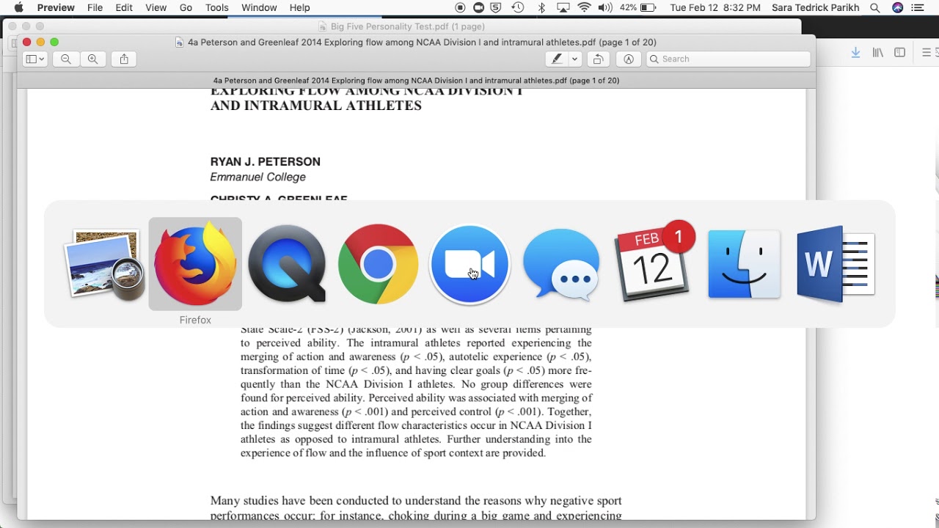
Task: Open the Edit menu
Action: 124,7
